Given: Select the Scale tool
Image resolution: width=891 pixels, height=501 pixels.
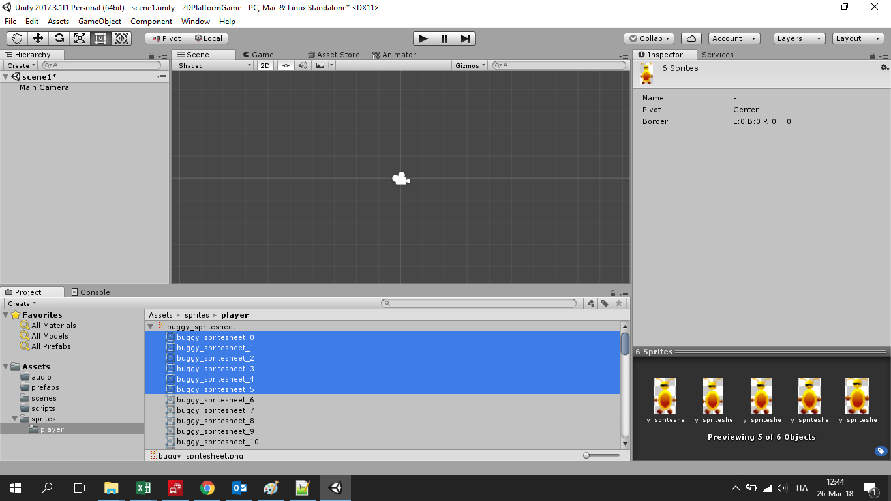Looking at the screenshot, I should [x=80, y=38].
